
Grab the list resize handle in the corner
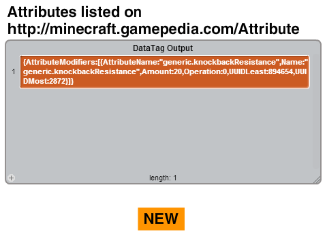click(x=317, y=180)
